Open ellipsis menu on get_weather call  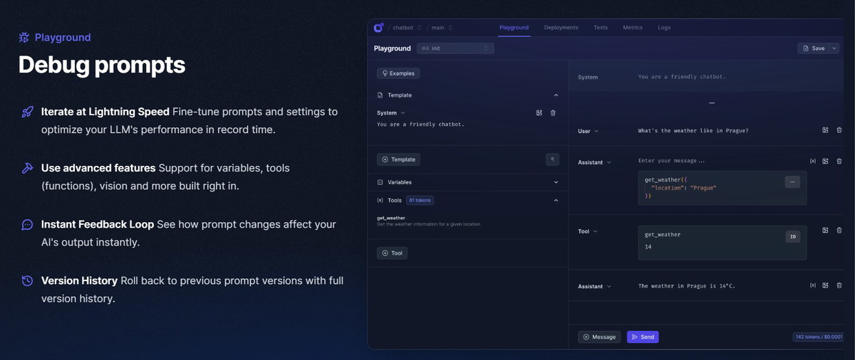(x=792, y=182)
